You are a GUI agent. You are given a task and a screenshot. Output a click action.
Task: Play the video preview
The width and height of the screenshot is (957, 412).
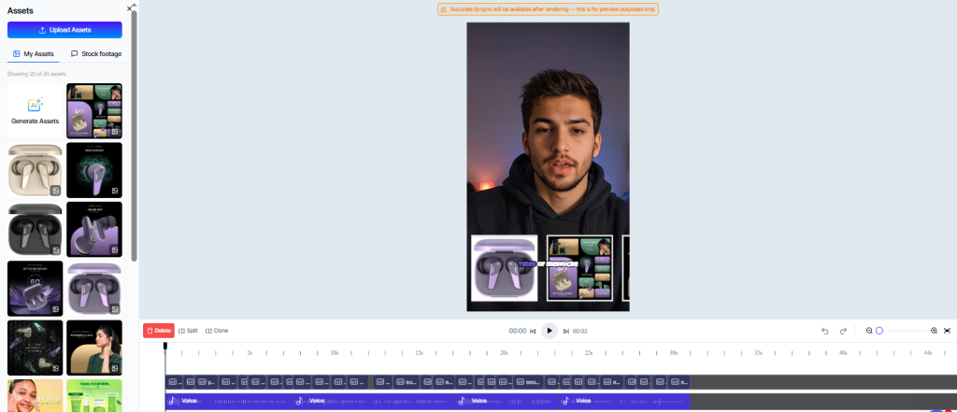(550, 331)
